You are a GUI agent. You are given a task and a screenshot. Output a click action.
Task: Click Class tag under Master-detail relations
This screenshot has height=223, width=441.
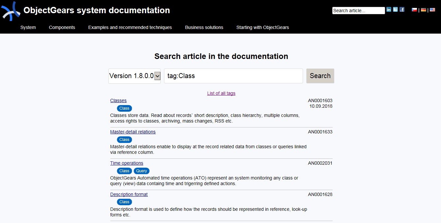pyautogui.click(x=124, y=140)
